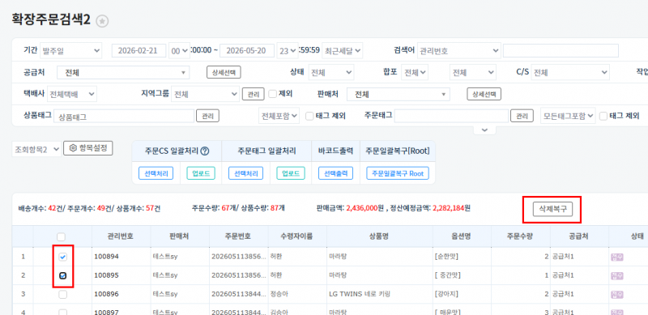Viewport: 648px width, 315px height.
Task: Open the 지역그룹 전체 dropdown
Action: pyautogui.click(x=205, y=94)
